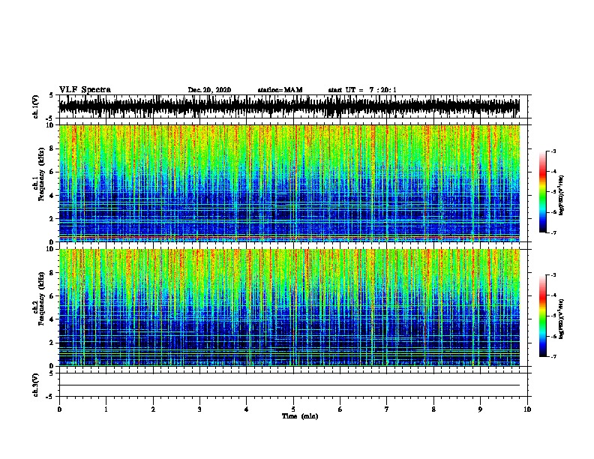Click the ch.2 frequency axis "6" tick label

[52, 296]
